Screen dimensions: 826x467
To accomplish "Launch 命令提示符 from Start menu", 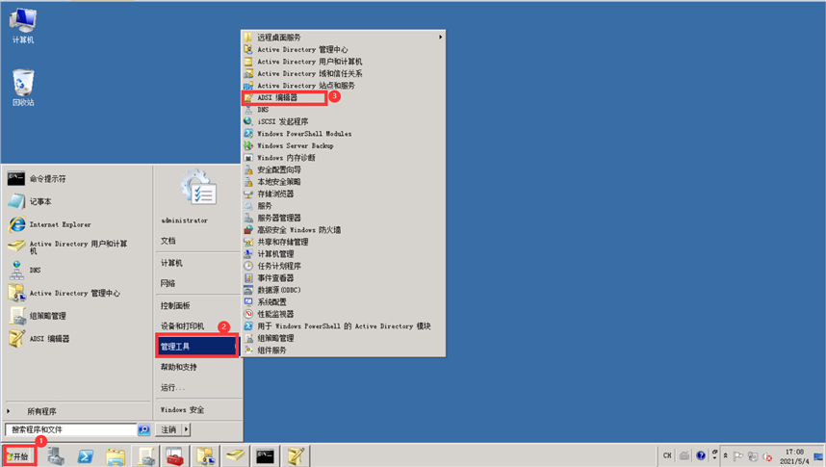I will (77, 179).
